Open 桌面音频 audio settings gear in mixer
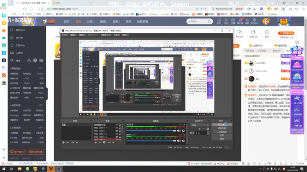The image size is (307, 172). (183, 131)
